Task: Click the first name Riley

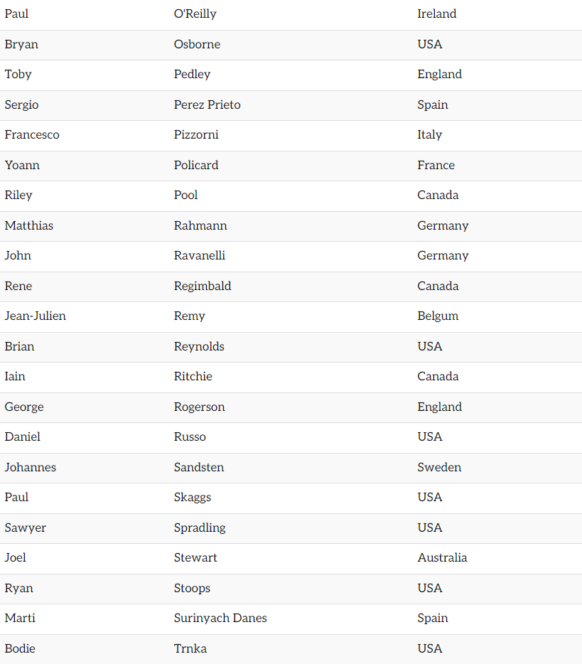Action: 18,196
